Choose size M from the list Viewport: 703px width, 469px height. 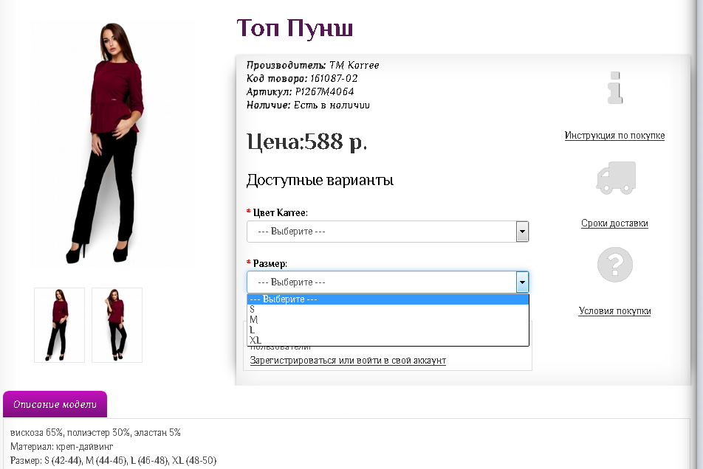click(388, 319)
